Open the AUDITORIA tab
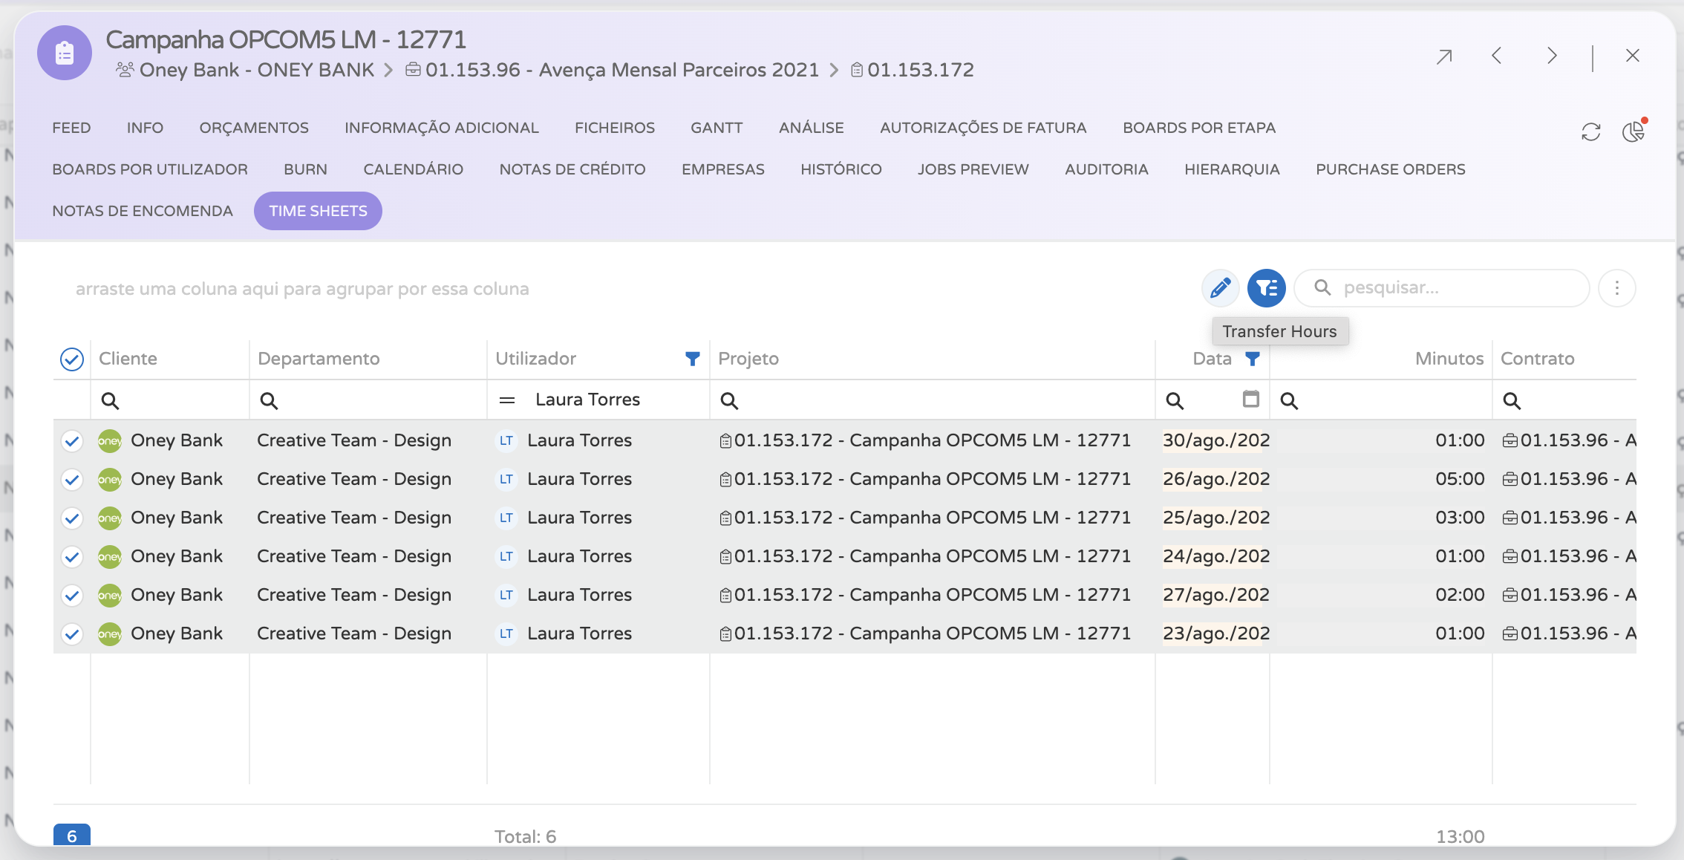This screenshot has width=1684, height=860. click(1106, 169)
